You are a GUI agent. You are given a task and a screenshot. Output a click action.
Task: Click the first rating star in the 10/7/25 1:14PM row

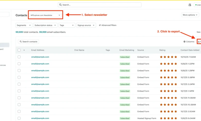(161, 91)
